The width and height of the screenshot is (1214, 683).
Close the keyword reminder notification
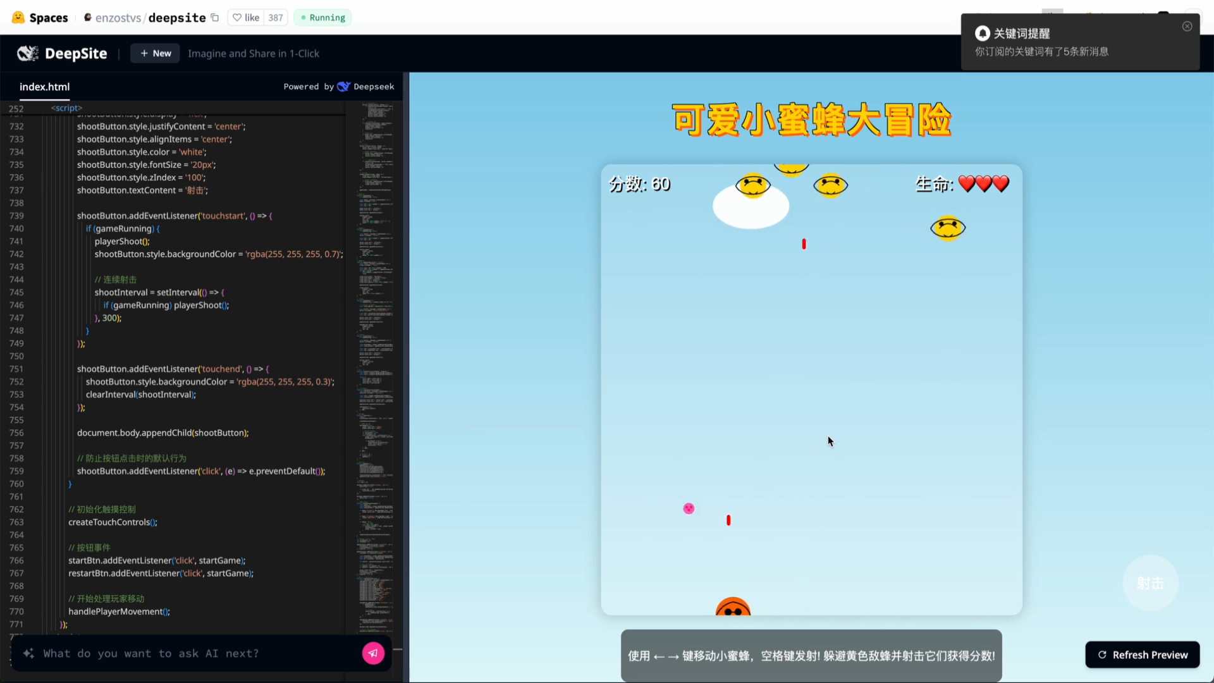[x=1187, y=27]
